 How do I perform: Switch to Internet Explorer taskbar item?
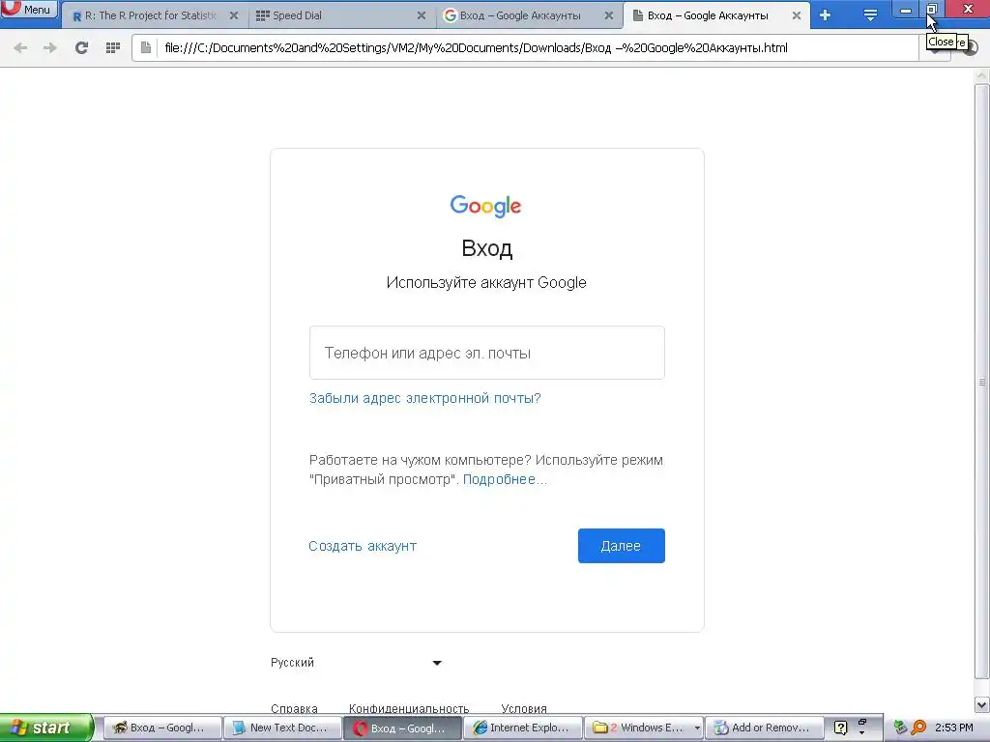click(x=523, y=728)
